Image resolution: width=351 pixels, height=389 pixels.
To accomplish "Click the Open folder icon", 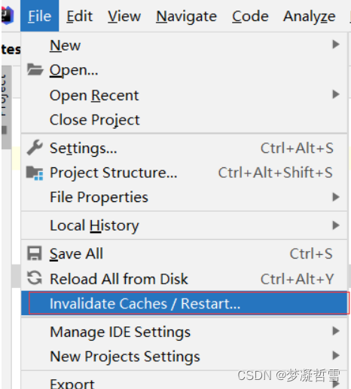I will [35, 69].
